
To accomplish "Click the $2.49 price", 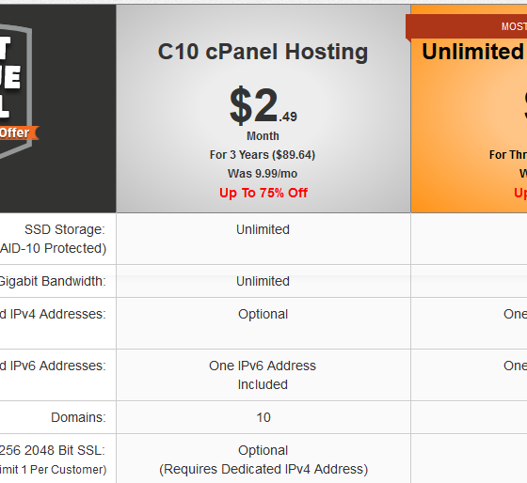I will pyautogui.click(x=263, y=105).
